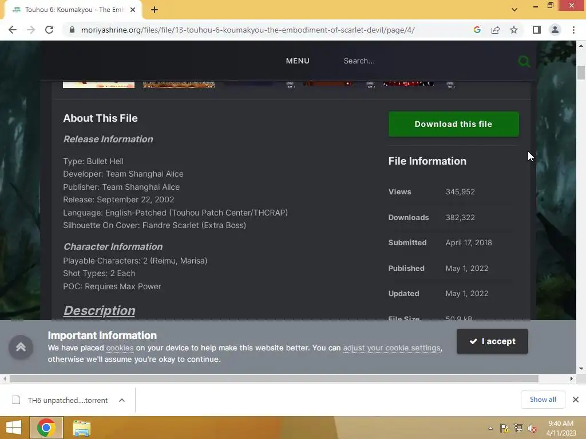Click Chrome in the taskbar

(46, 428)
